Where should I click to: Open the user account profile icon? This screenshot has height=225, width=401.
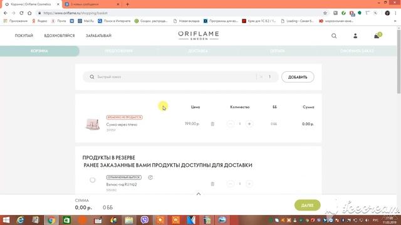click(x=355, y=36)
